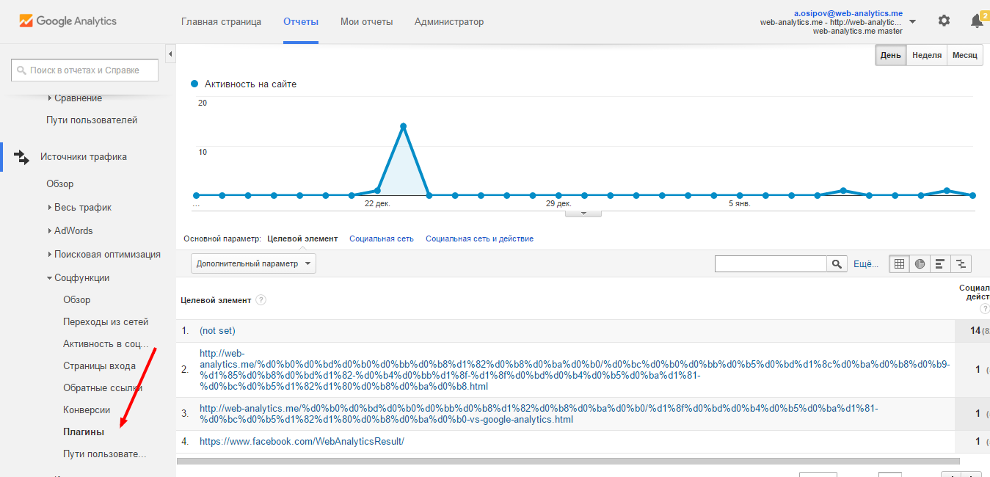This screenshot has width=990, height=477.
Task: Open the facebook.com/WebAnalyticsResult link
Action: click(x=302, y=442)
